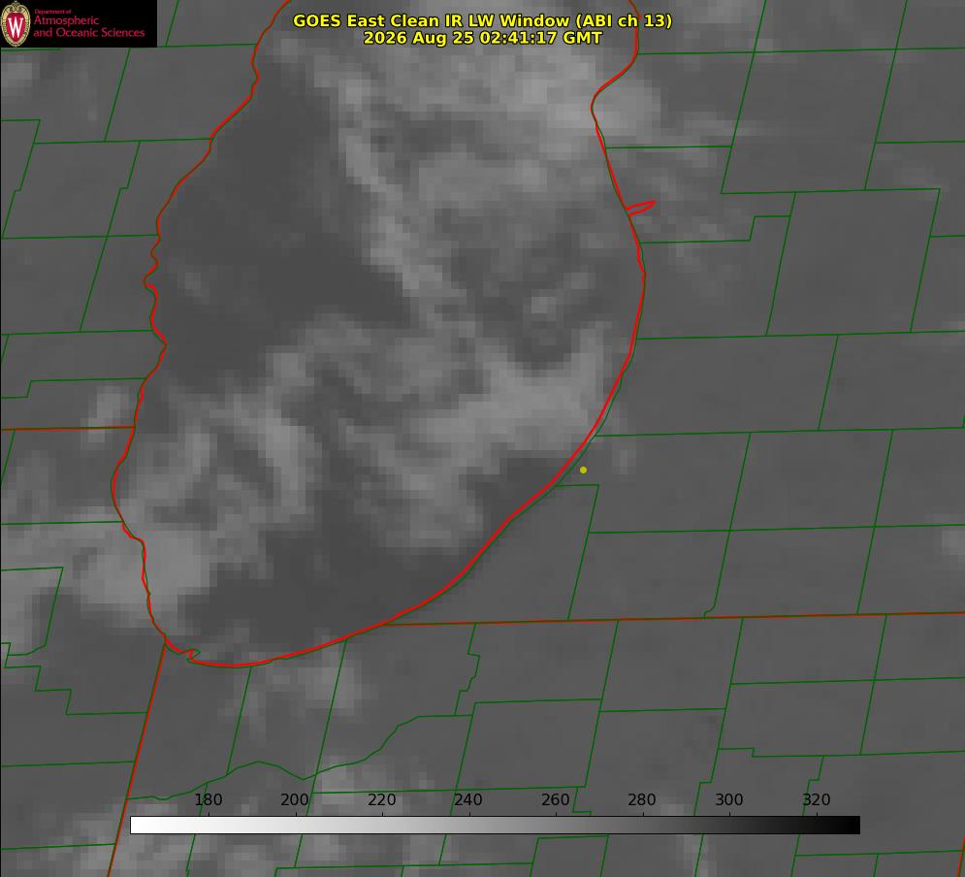The image size is (965, 877).
Task: Click the GOES East Clean IR title
Action: (483, 20)
